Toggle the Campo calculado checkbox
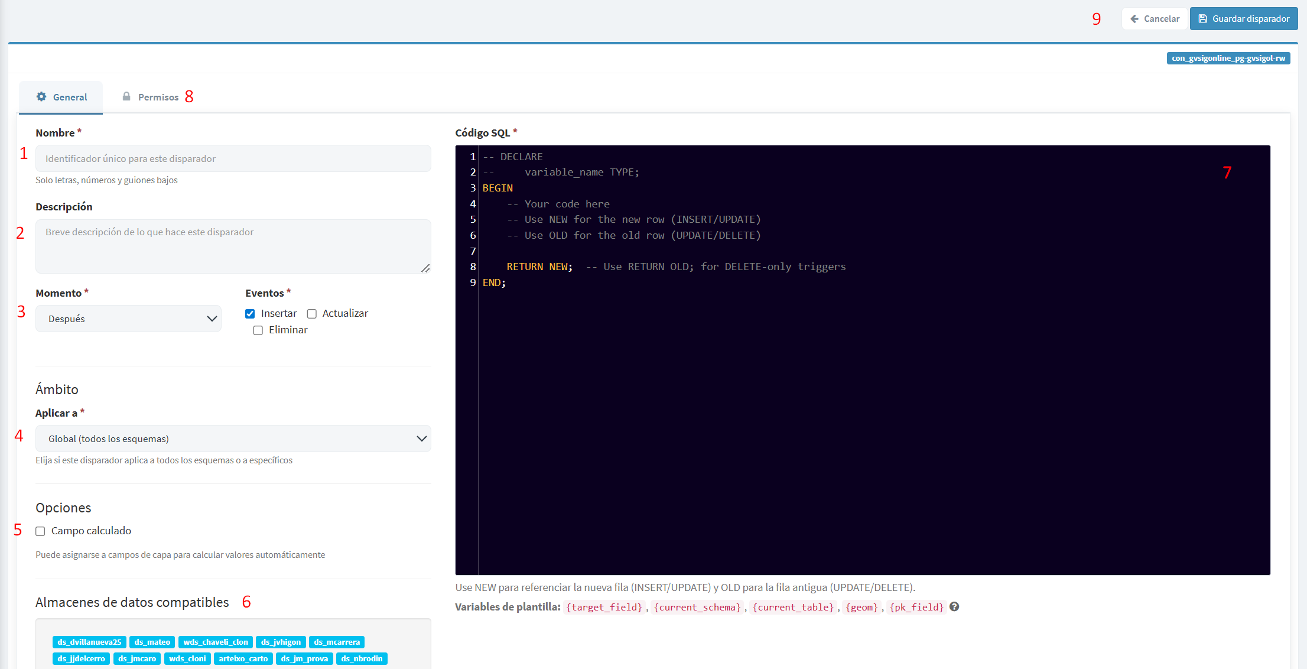The image size is (1307, 669). pyautogui.click(x=40, y=531)
